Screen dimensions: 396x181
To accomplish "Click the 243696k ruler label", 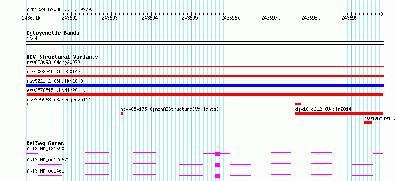I will click(231, 18).
